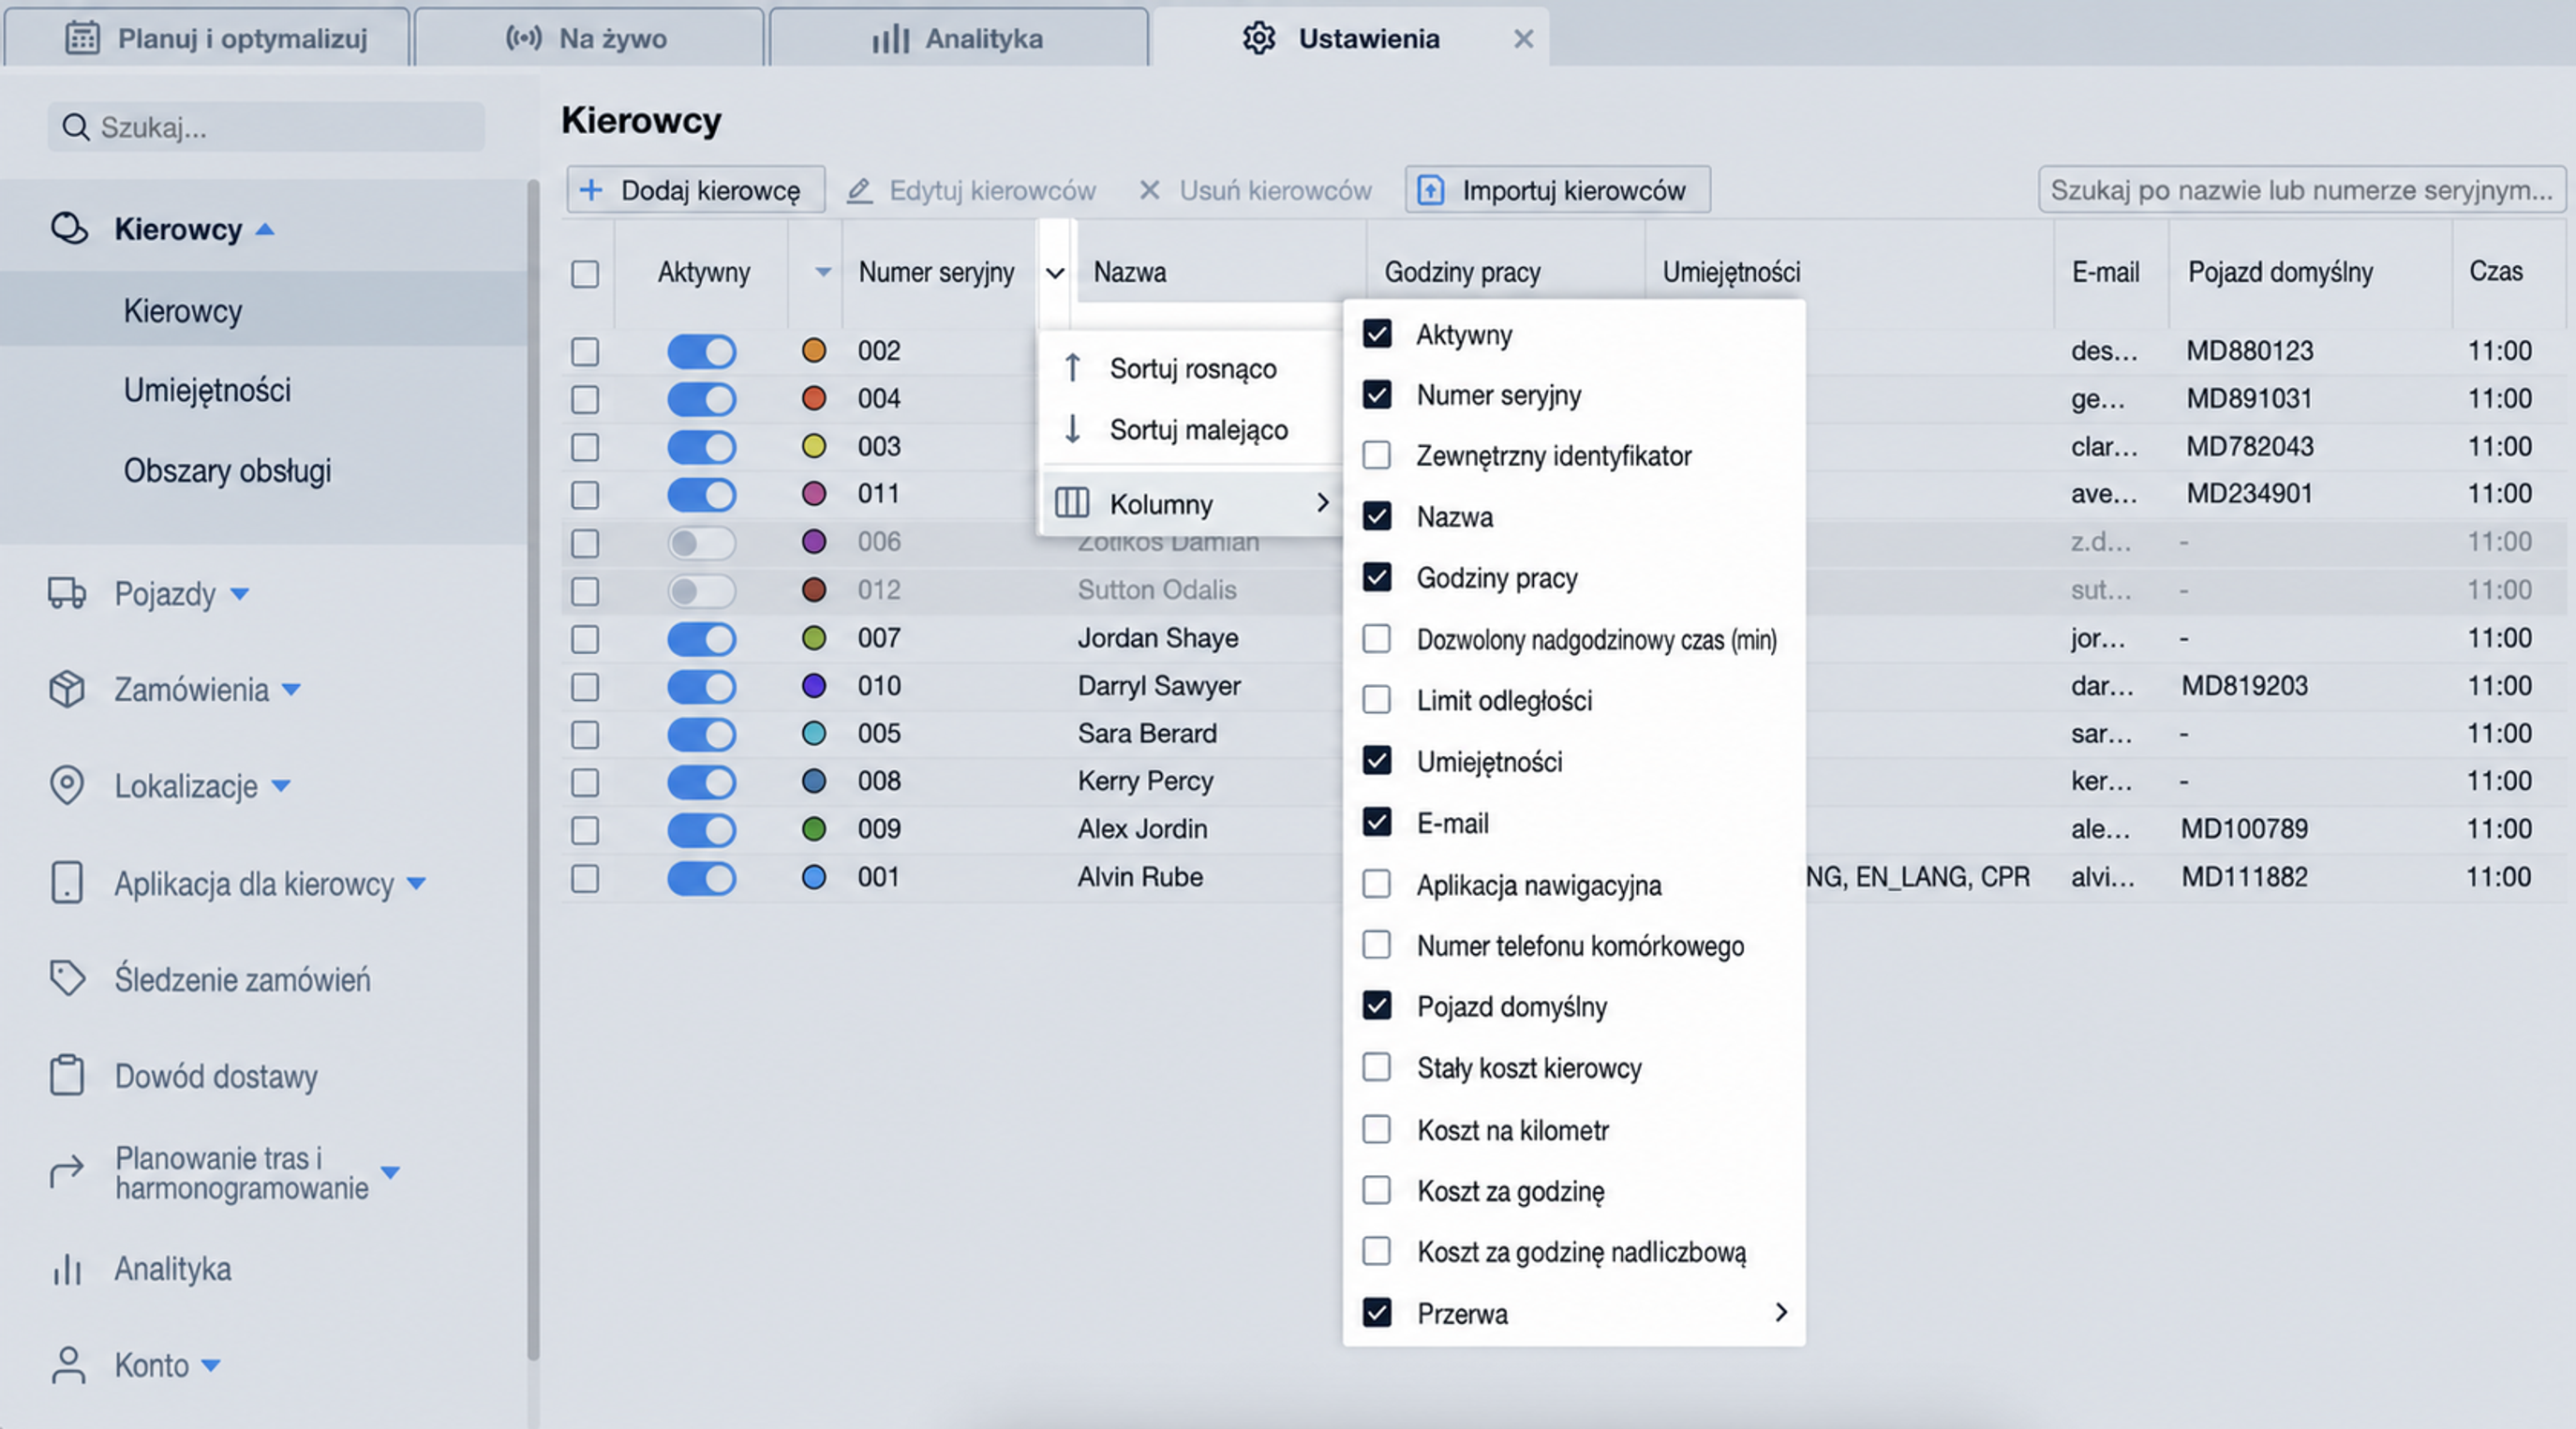Click the blue color dot of driver 001
The image size is (2576, 1429).
point(814,877)
